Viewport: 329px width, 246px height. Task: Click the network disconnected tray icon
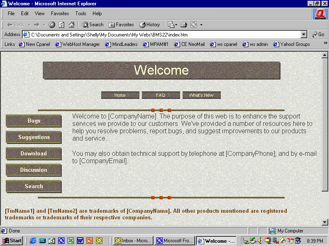click(x=276, y=241)
